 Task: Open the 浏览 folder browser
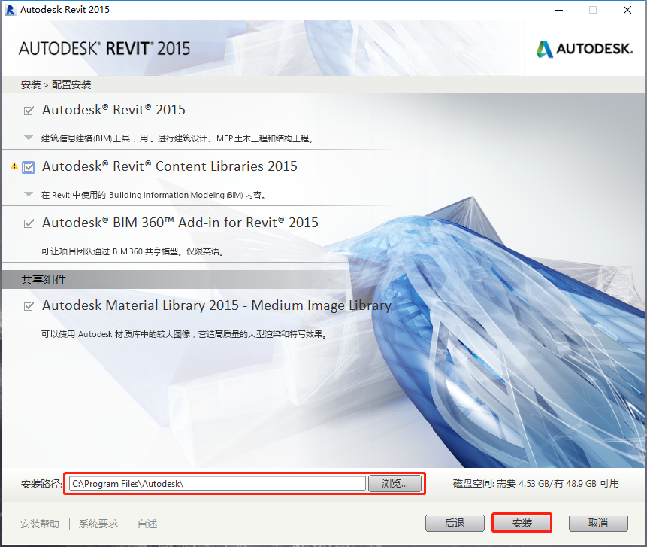coord(395,484)
